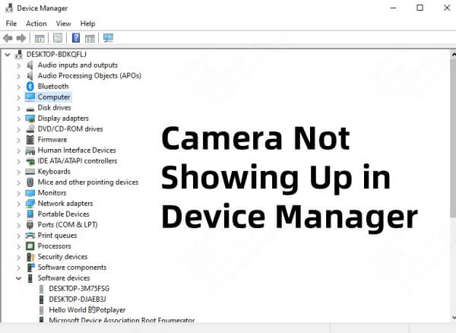Select Audio Processing Objects (APOs) row
Image resolution: width=456 pixels, height=333 pixels.
(x=89, y=76)
